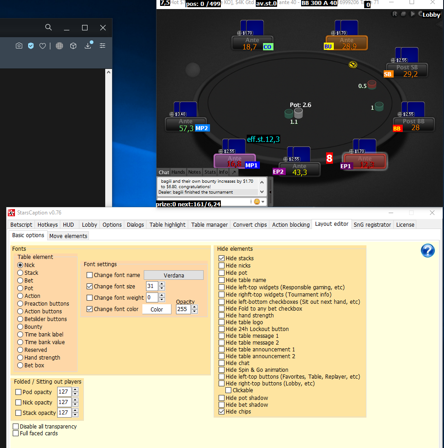Click the Lobby button on poker table
The image size is (444, 448).
pyautogui.click(x=431, y=15)
